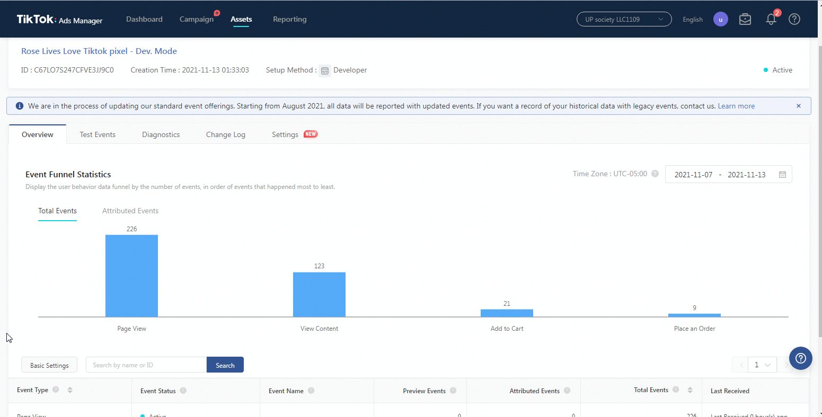Dismiss the event update notice banner

[799, 106]
